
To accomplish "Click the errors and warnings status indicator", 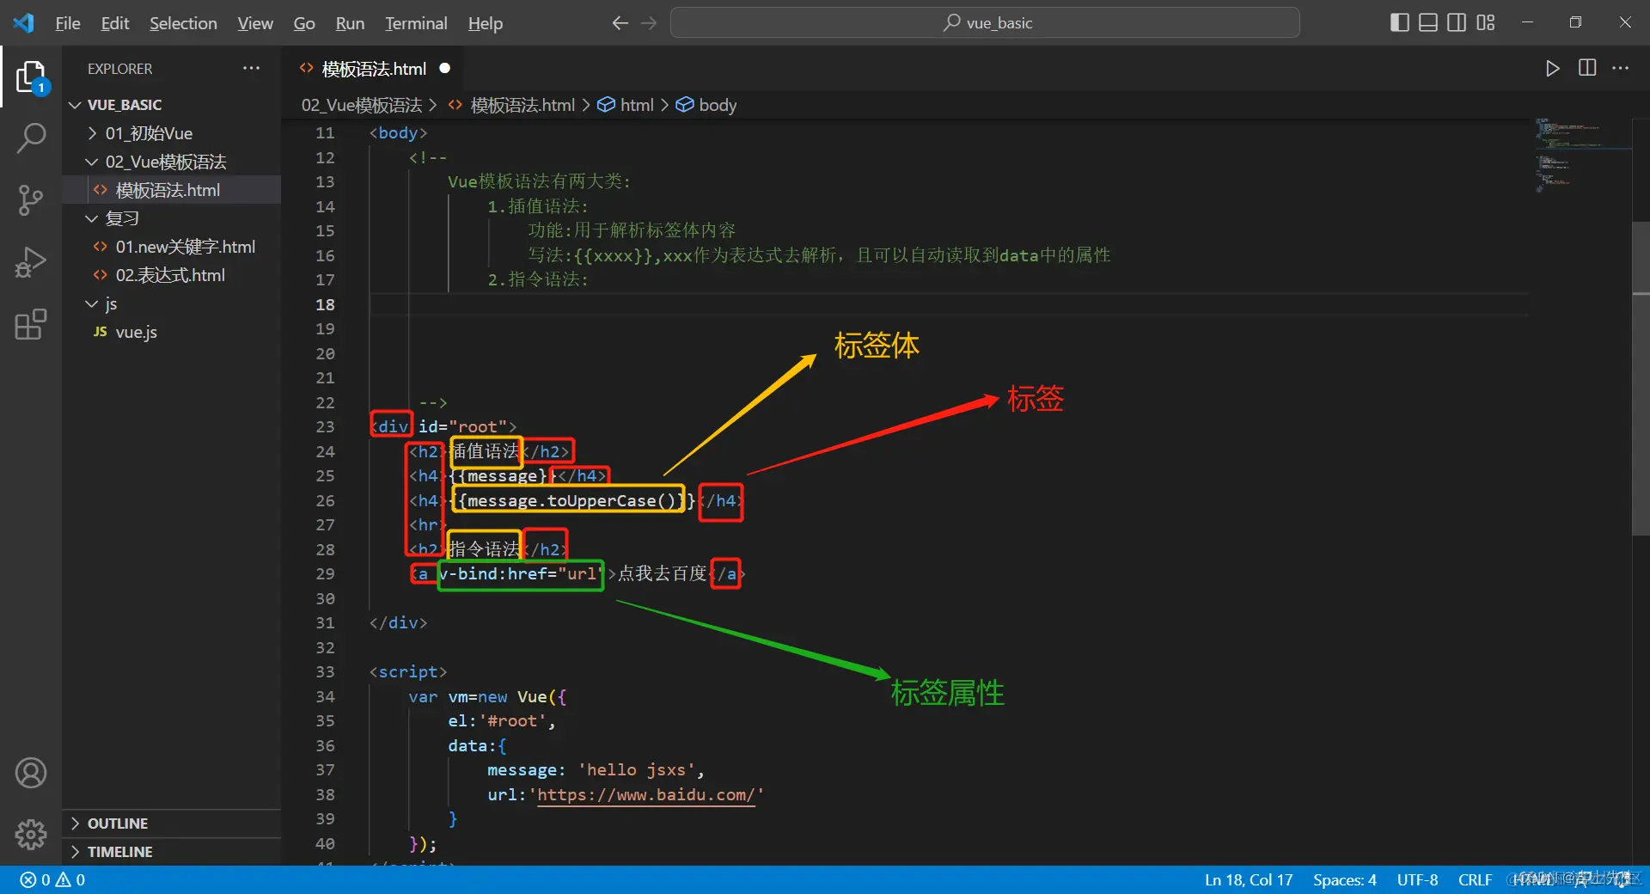I will pos(52,879).
